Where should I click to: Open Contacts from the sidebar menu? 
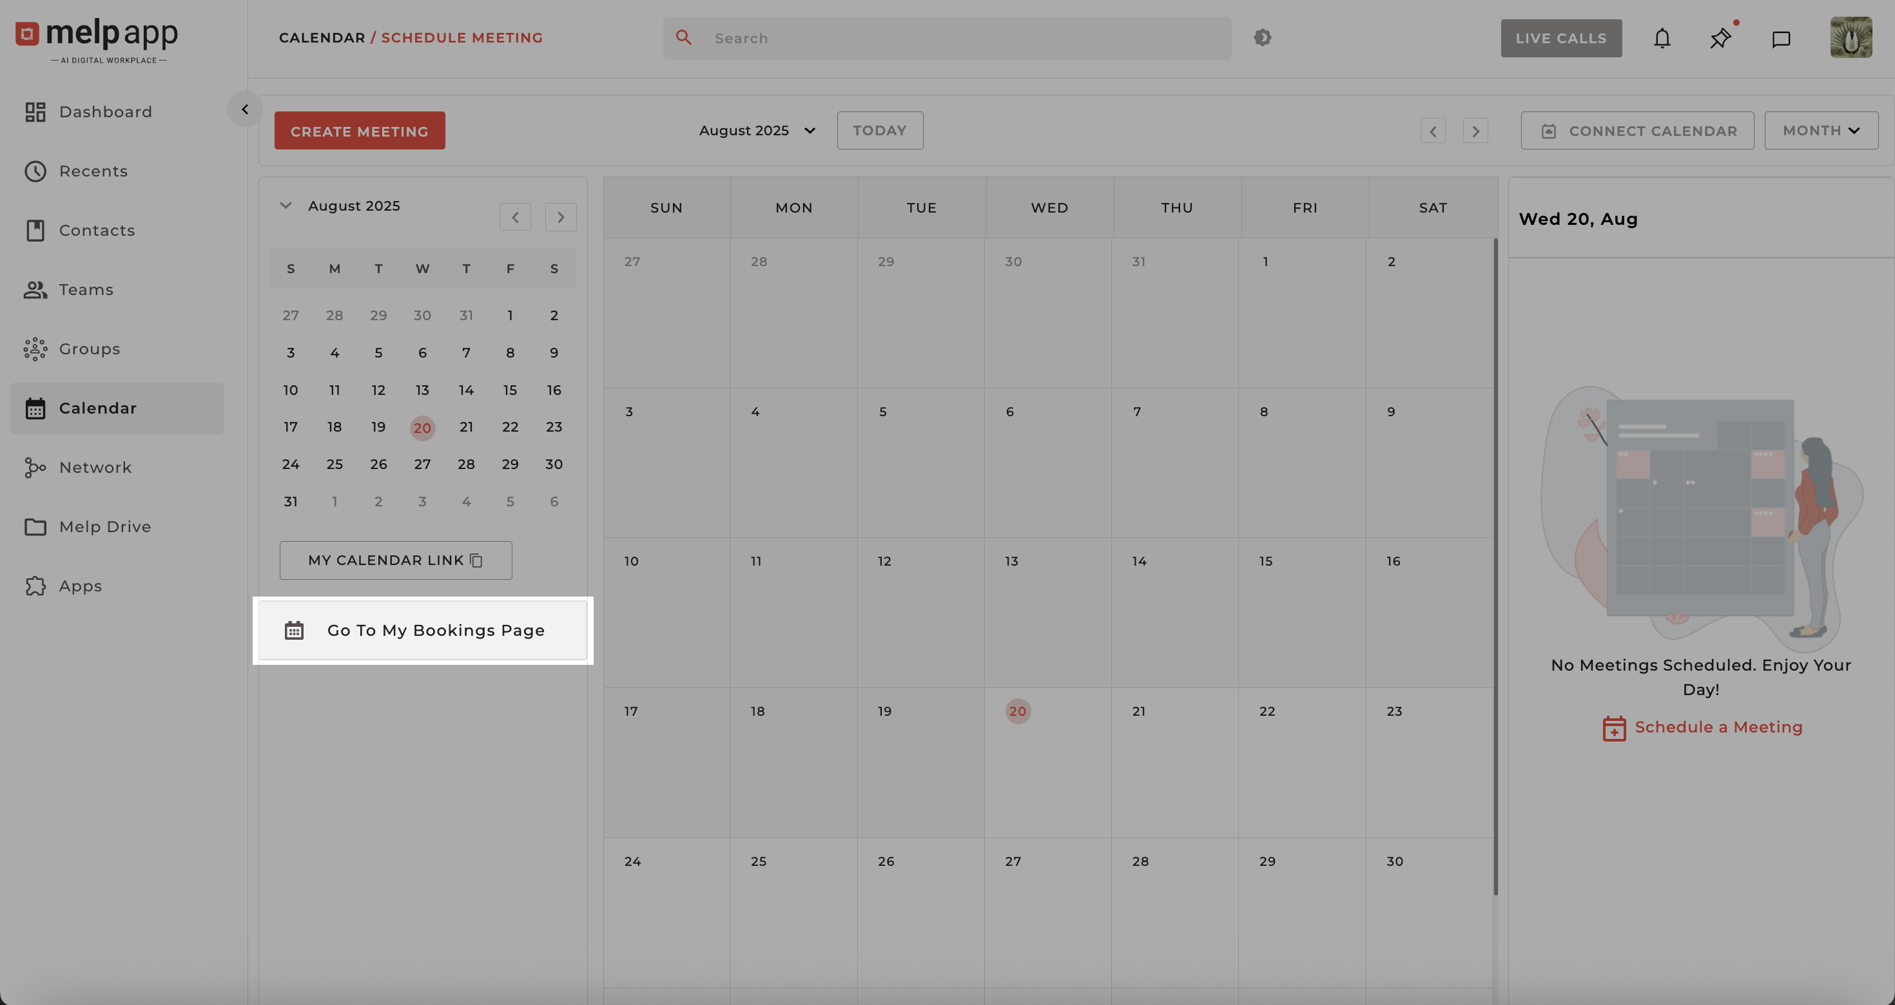click(x=97, y=231)
